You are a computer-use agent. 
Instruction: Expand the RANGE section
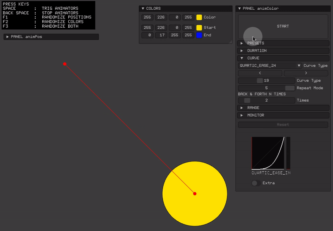pos(283,108)
